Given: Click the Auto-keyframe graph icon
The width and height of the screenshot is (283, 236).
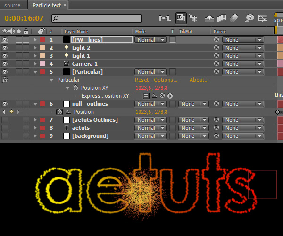Looking at the screenshot, I should coord(262,18).
